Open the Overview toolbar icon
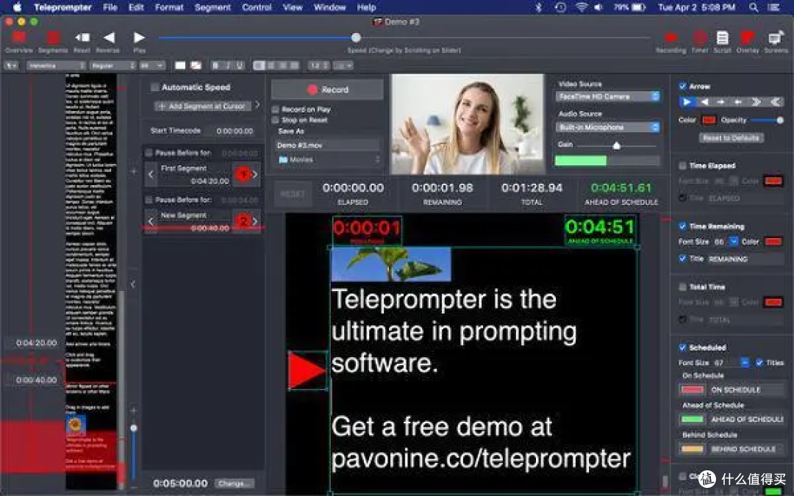This screenshot has width=794, height=496. (19, 38)
